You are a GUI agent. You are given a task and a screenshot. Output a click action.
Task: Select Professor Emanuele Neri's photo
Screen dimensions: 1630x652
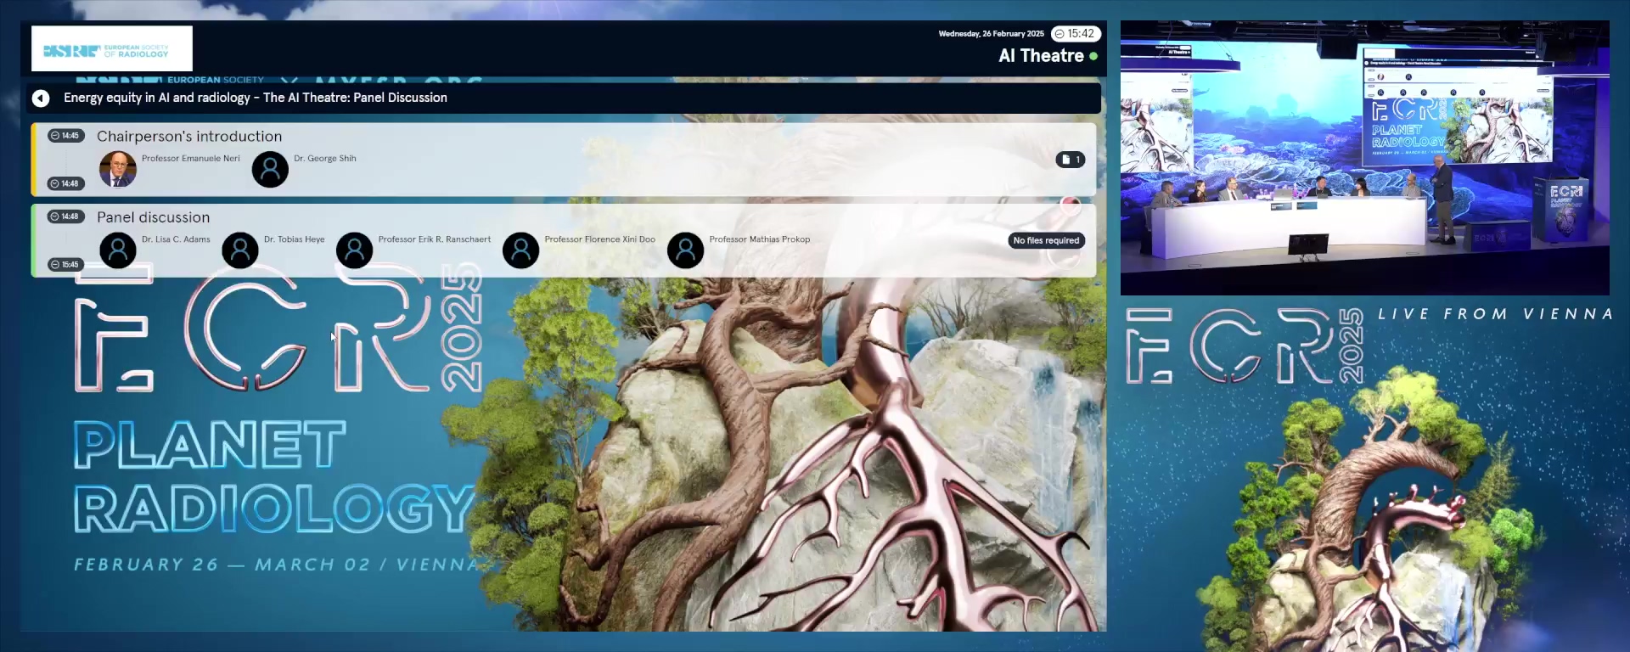click(118, 169)
